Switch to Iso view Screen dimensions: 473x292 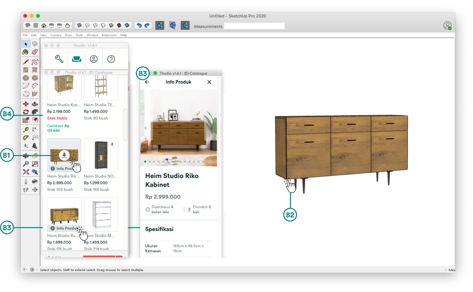tap(28, 25)
